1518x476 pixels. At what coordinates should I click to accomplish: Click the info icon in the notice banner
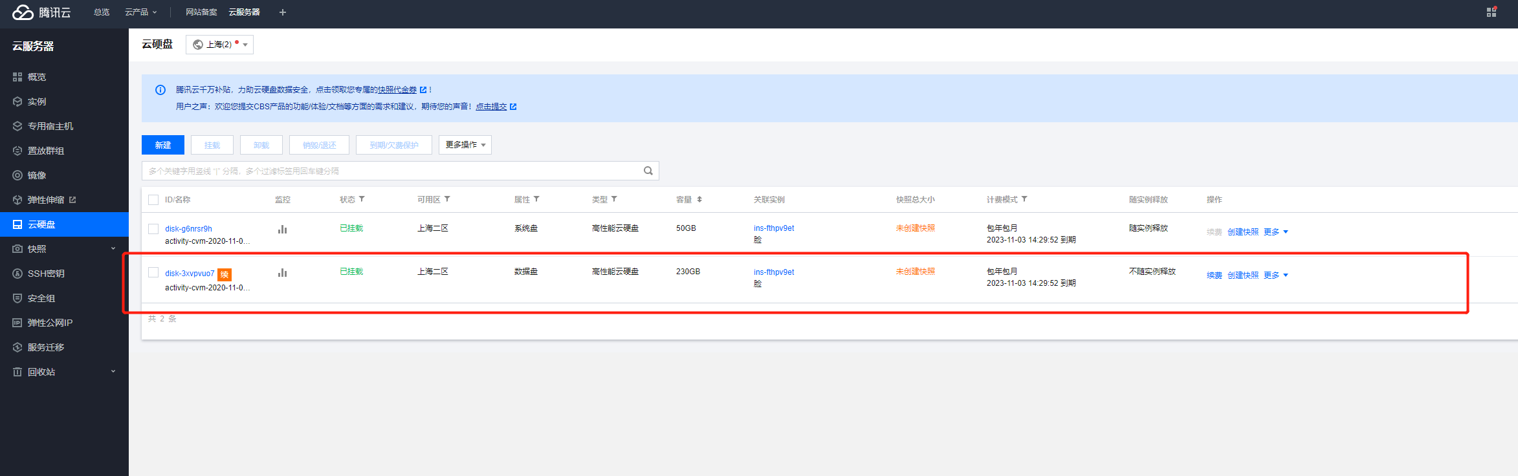click(x=160, y=90)
